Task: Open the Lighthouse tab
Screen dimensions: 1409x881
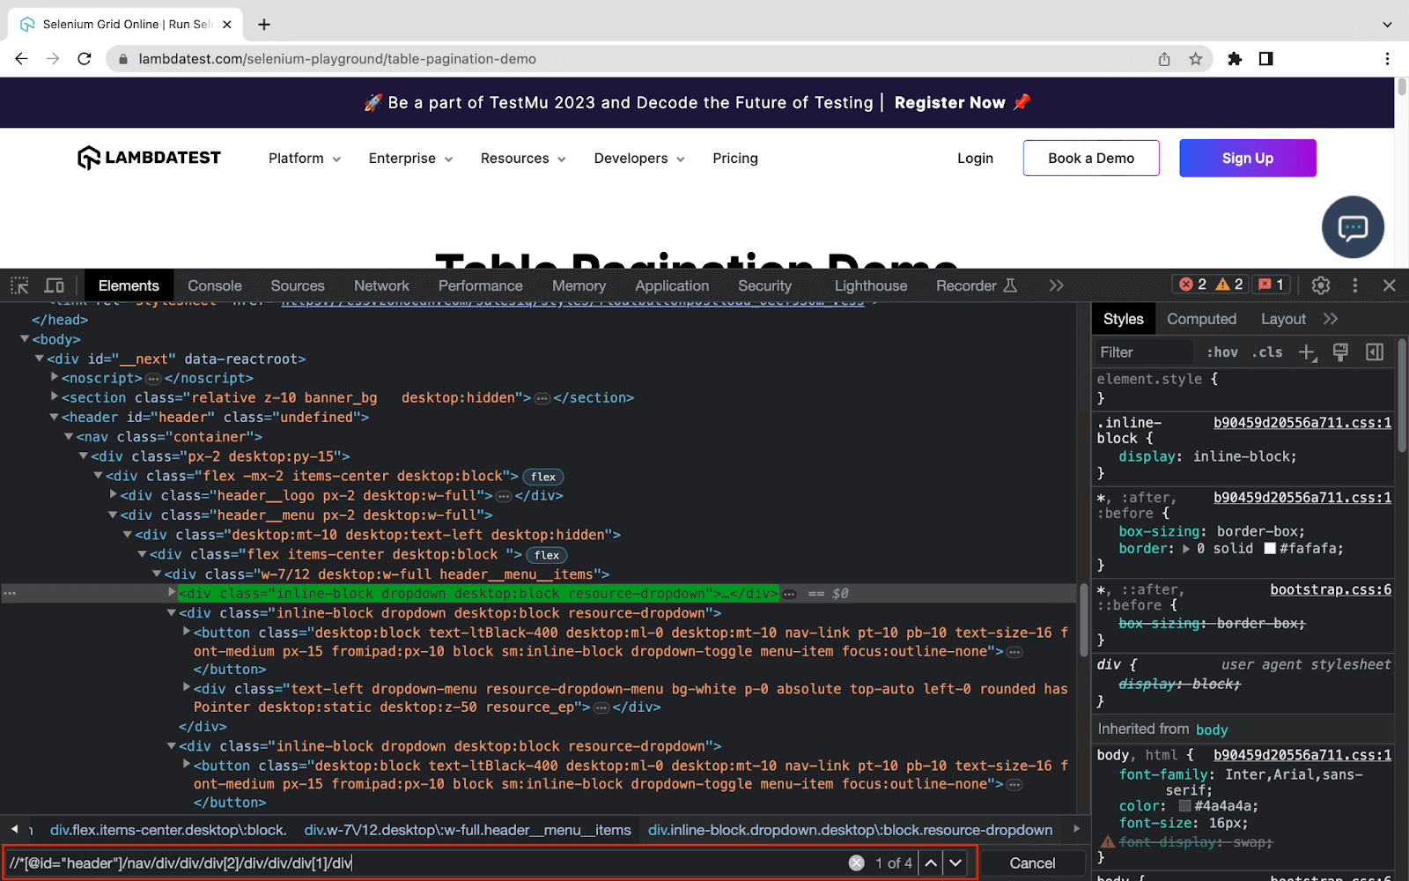Action: [871, 285]
